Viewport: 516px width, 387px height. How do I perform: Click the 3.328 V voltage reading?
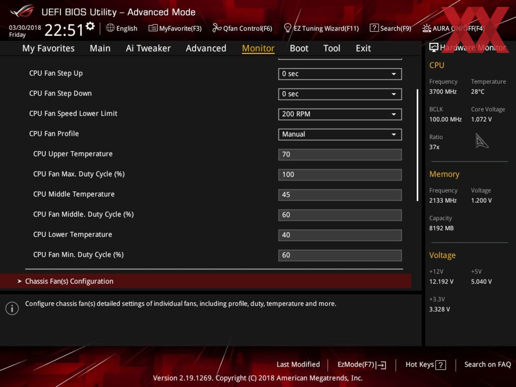click(439, 309)
